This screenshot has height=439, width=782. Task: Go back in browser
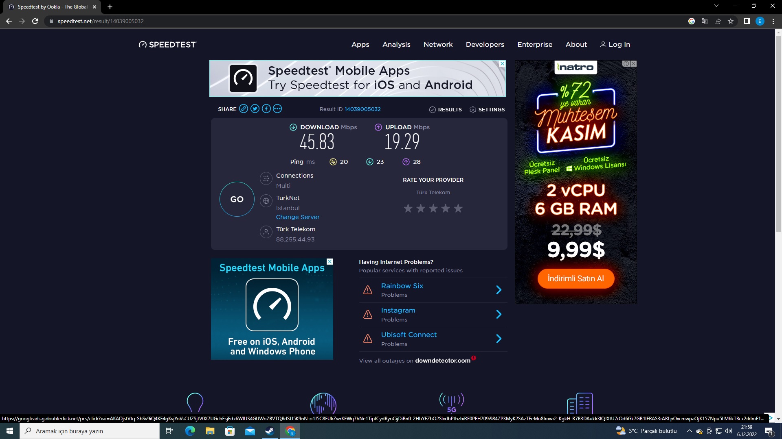[9, 21]
